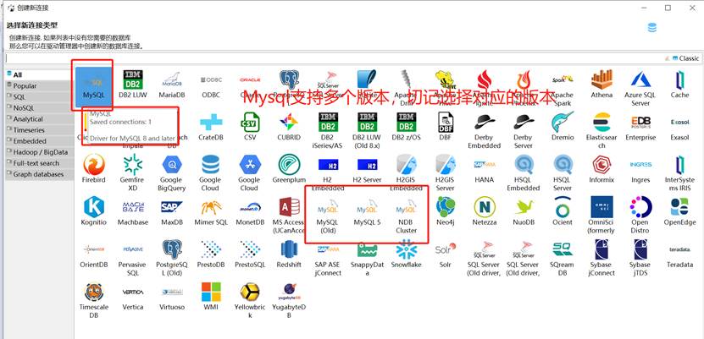Screen dimensions: 704x339
Task: Select the Athena database icon
Action: click(601, 85)
